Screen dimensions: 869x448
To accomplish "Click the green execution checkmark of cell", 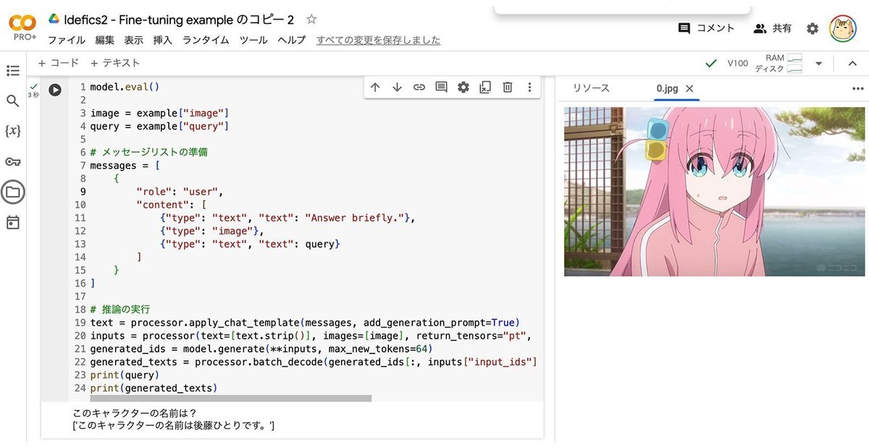I will coord(33,86).
